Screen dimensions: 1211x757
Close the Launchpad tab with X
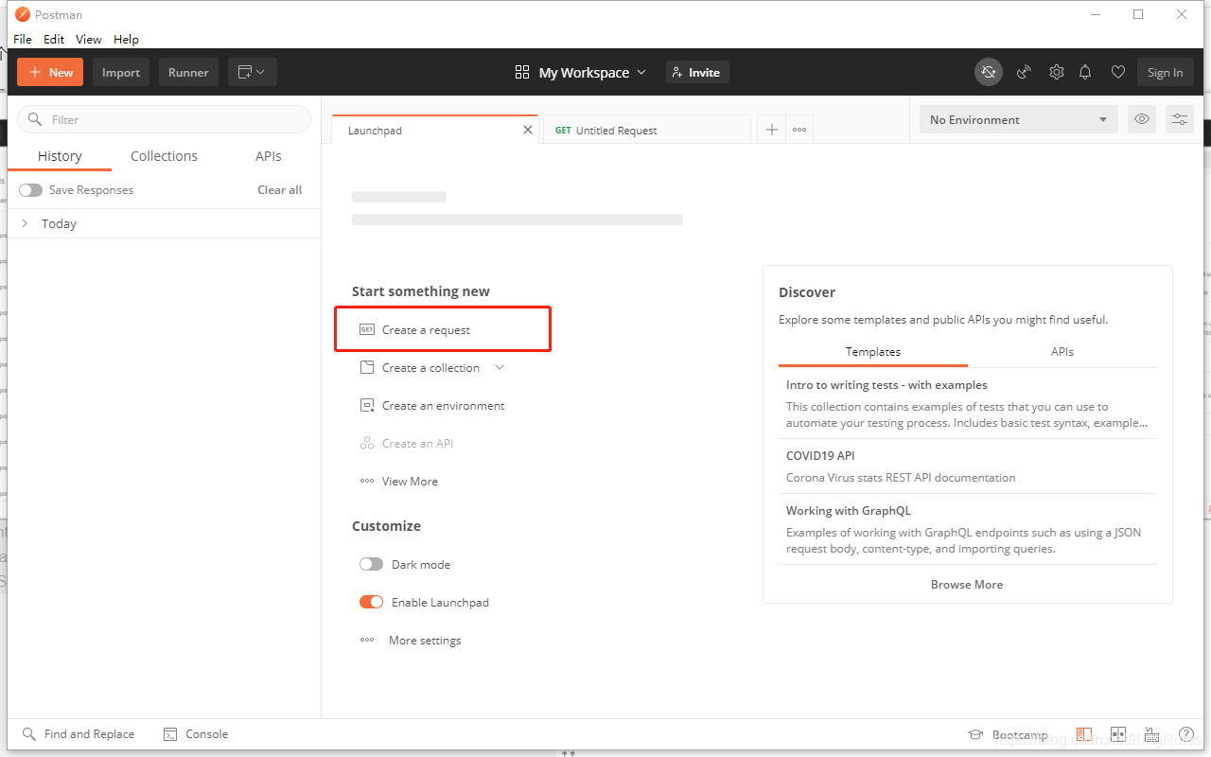pos(528,130)
